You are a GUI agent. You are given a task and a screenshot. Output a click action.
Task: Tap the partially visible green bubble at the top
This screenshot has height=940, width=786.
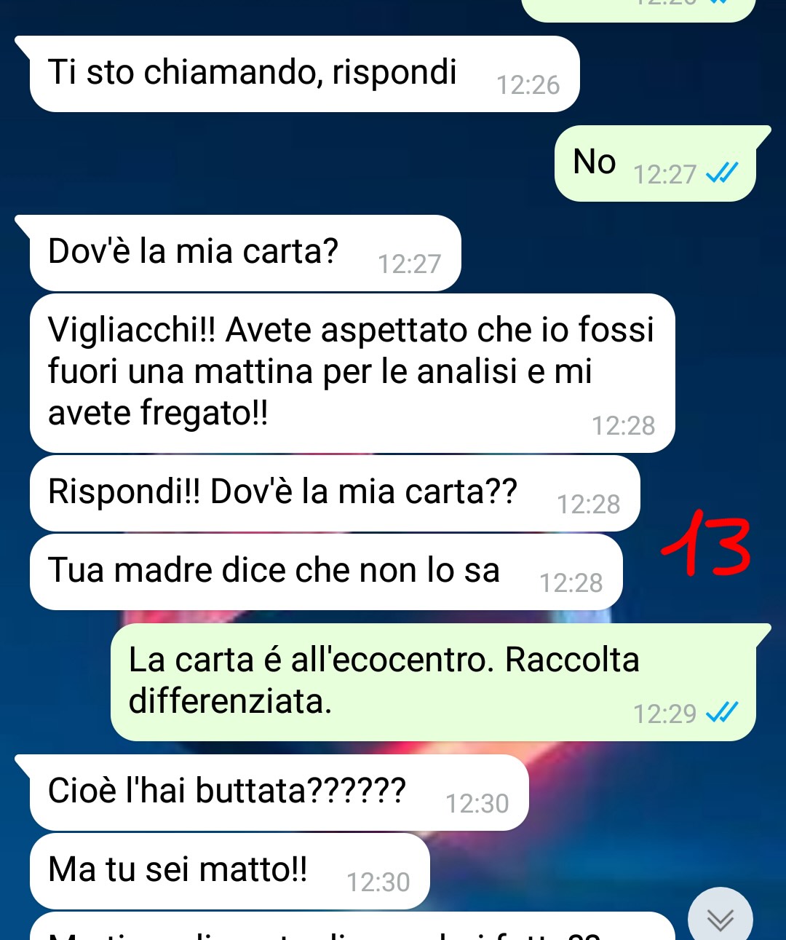pyautogui.click(x=639, y=9)
